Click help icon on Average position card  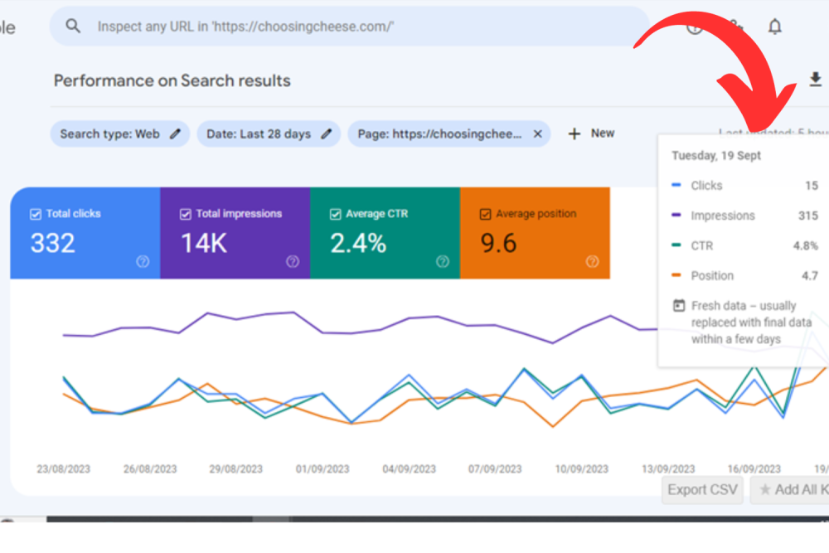592,261
